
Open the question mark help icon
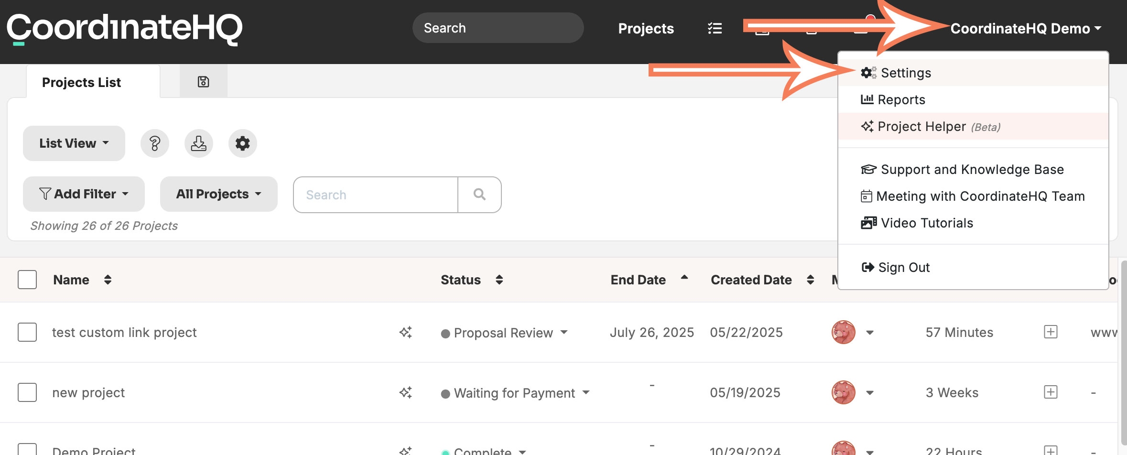point(155,143)
